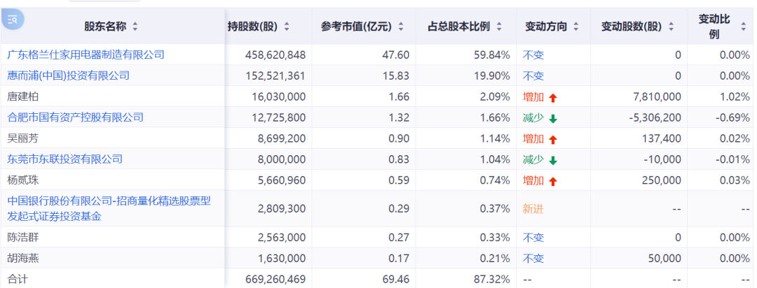Image resolution: width=757 pixels, height=288 pixels.
Task: Click the 变动方向 column header
Action: pyautogui.click(x=546, y=27)
